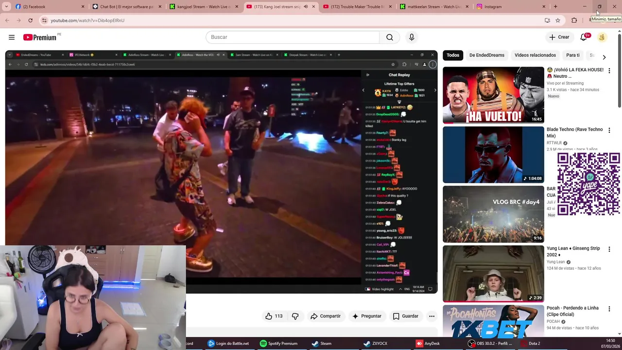Open YouTube notifications bell

click(584, 37)
